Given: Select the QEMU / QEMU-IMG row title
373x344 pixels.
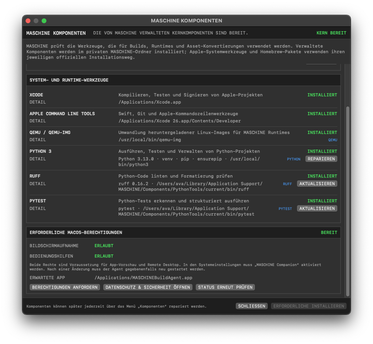Looking at the screenshot, I should point(50,132).
